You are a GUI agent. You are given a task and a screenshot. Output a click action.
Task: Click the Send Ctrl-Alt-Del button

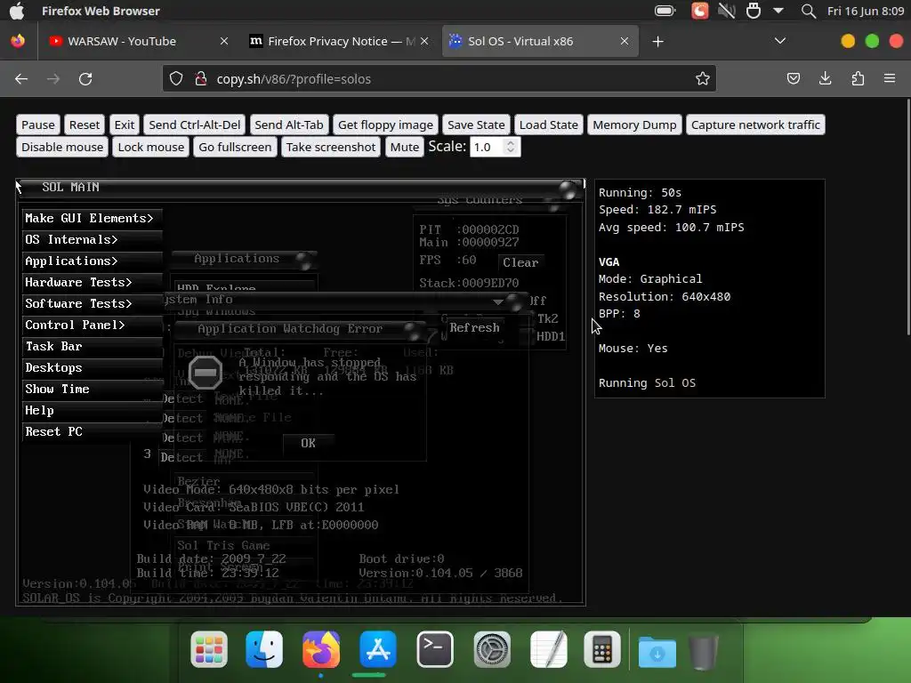[195, 125]
